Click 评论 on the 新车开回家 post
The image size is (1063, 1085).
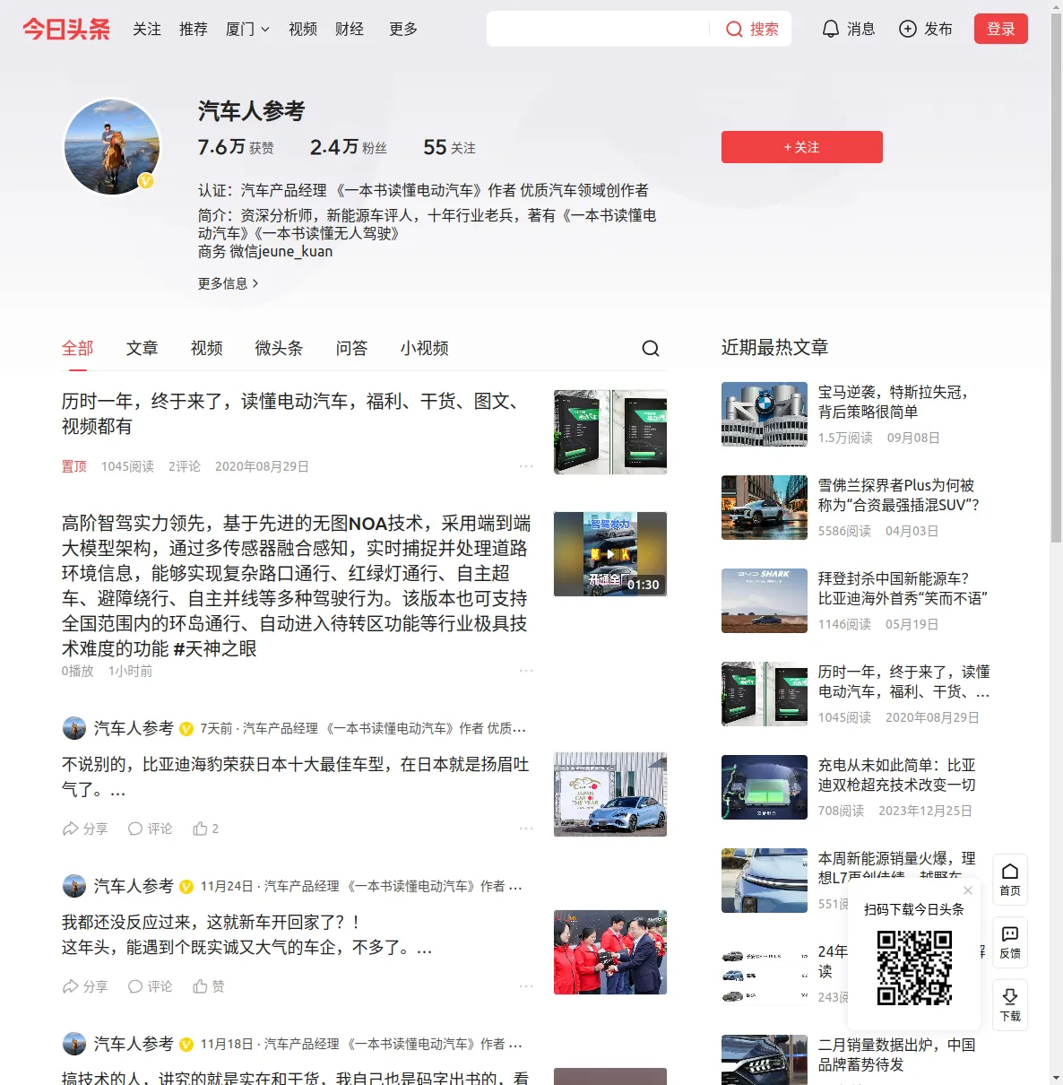pos(150,986)
